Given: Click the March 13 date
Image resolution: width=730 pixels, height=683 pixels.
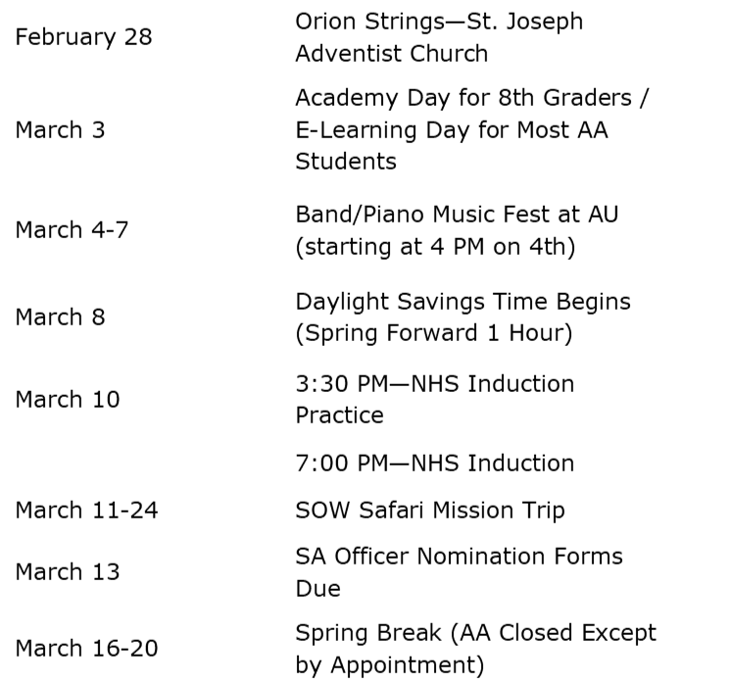Looking at the screenshot, I should point(67,571).
